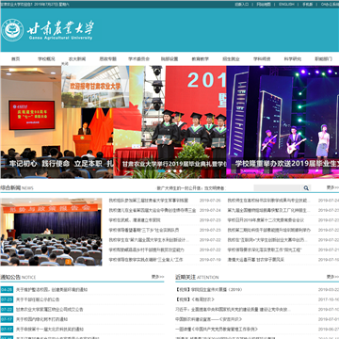This screenshot has height=339, width=339.
Task: Open the 《安吉共识》 attention item
Action: click(208, 319)
